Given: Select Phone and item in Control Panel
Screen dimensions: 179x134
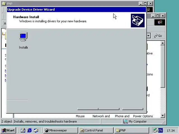Looking at the screenshot, I should click(122, 116).
